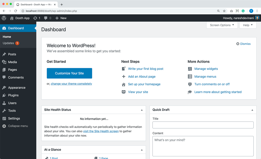Click the home icon beside Dosth App

coord(12,18)
